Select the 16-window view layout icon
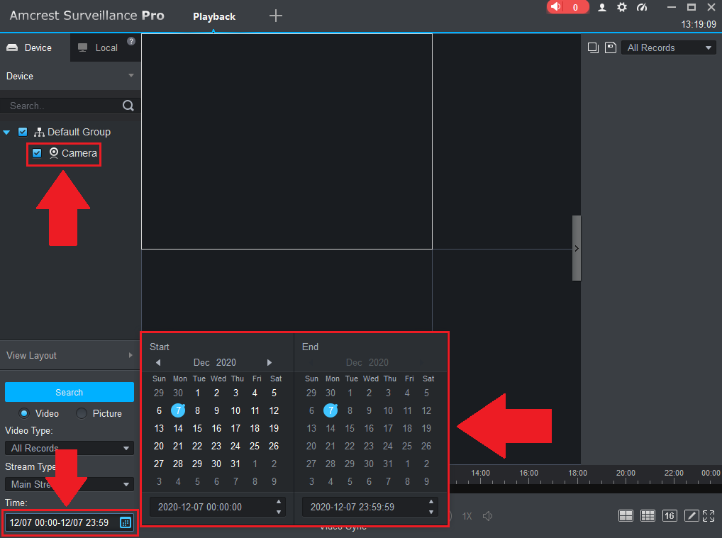The image size is (722, 538). point(669,515)
